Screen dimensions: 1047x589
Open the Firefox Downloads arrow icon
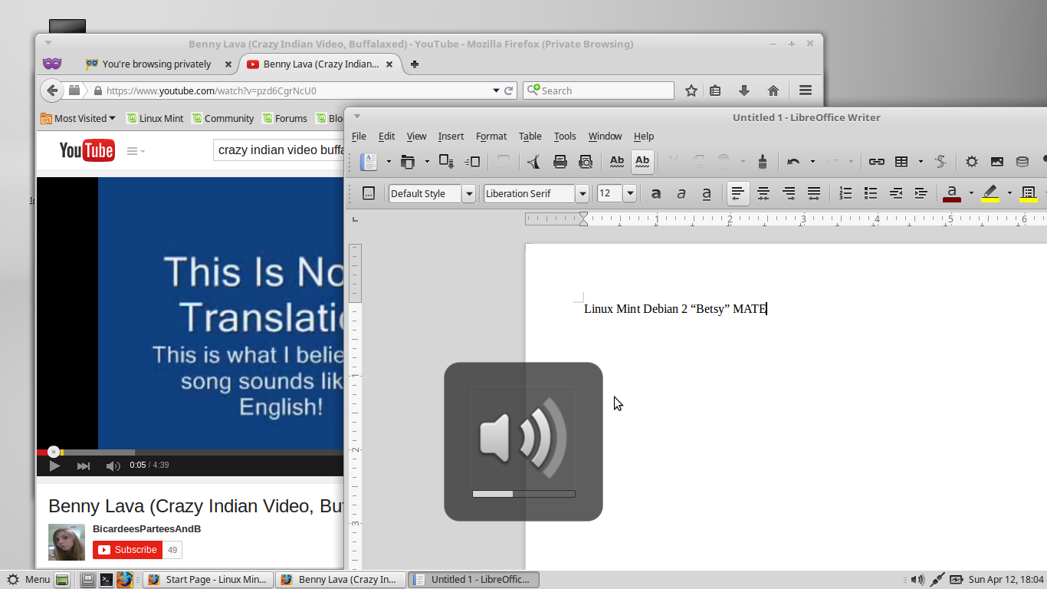(x=743, y=90)
